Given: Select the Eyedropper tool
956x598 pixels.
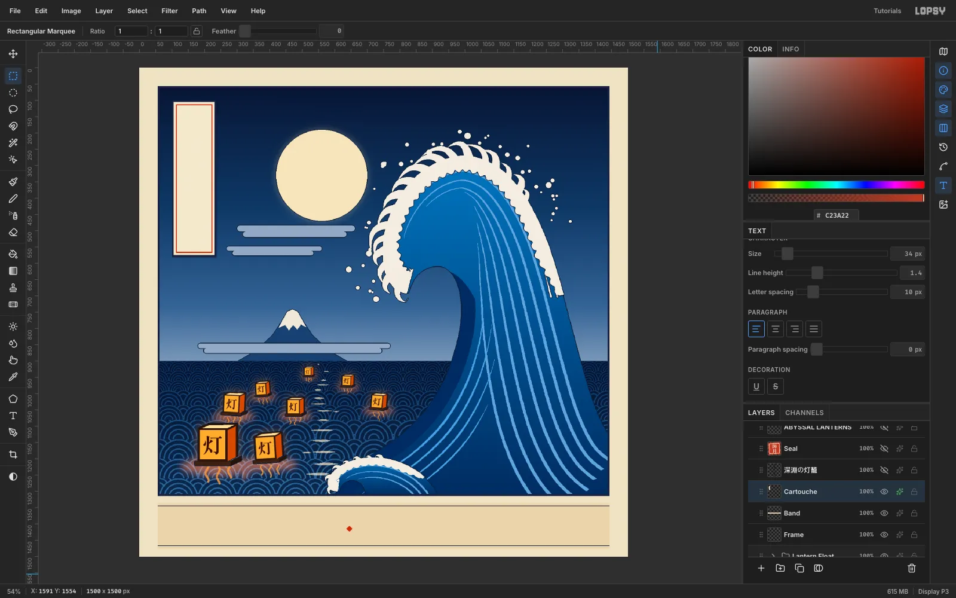Looking at the screenshot, I should [x=13, y=377].
